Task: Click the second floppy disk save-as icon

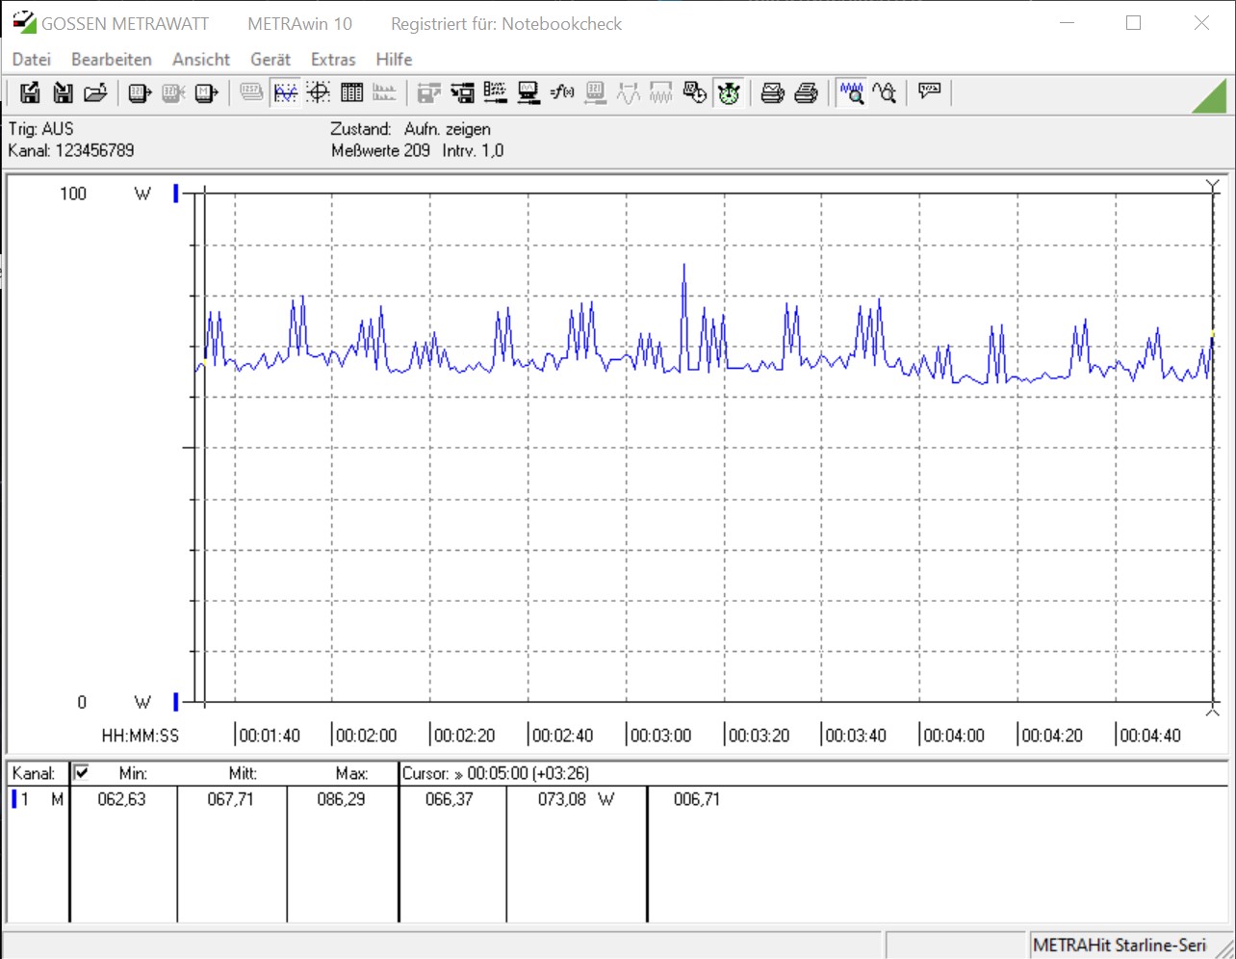Action: [x=63, y=92]
